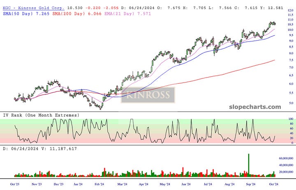Image resolution: width=296 pixels, height=190 pixels.
Task: Click the 40,000,000 volume axis label
Action: [x=286, y=165]
